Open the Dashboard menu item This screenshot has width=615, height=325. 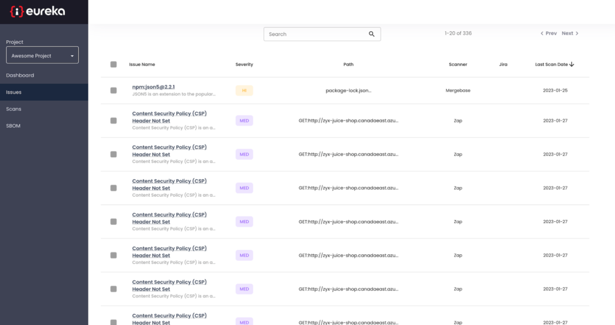(x=20, y=75)
